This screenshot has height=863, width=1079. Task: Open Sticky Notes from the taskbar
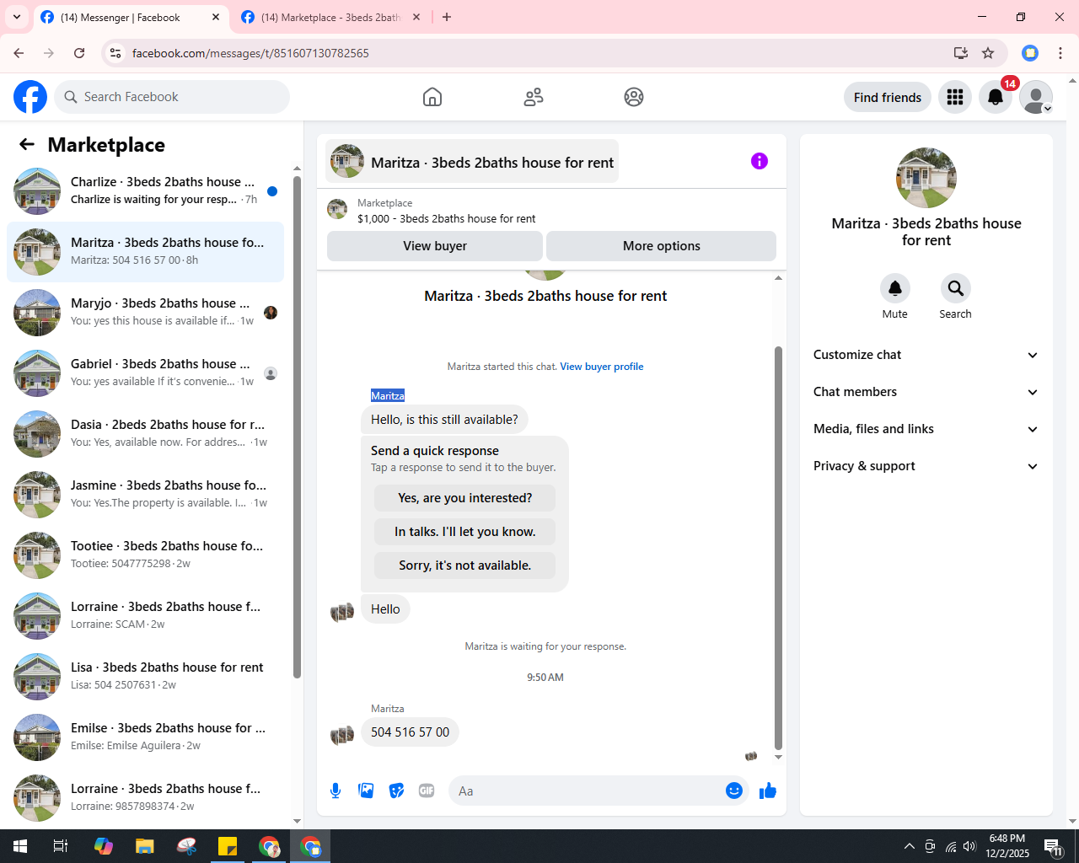[228, 846]
